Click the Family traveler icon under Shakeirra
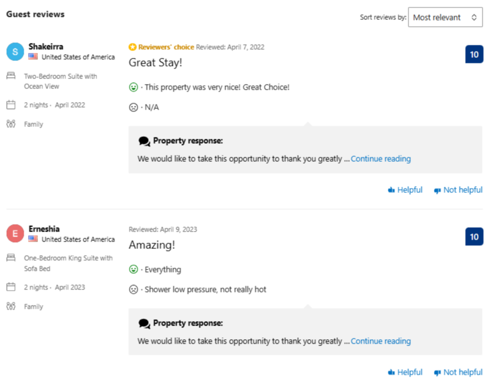The width and height of the screenshot is (495, 384). point(11,124)
